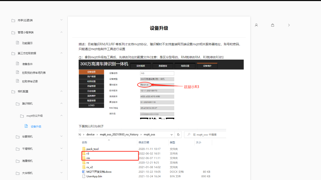The image size is (321, 180).
Task: Click the mqtt_oss_20210930_no_history breadcrumb
Action: click(x=119, y=135)
